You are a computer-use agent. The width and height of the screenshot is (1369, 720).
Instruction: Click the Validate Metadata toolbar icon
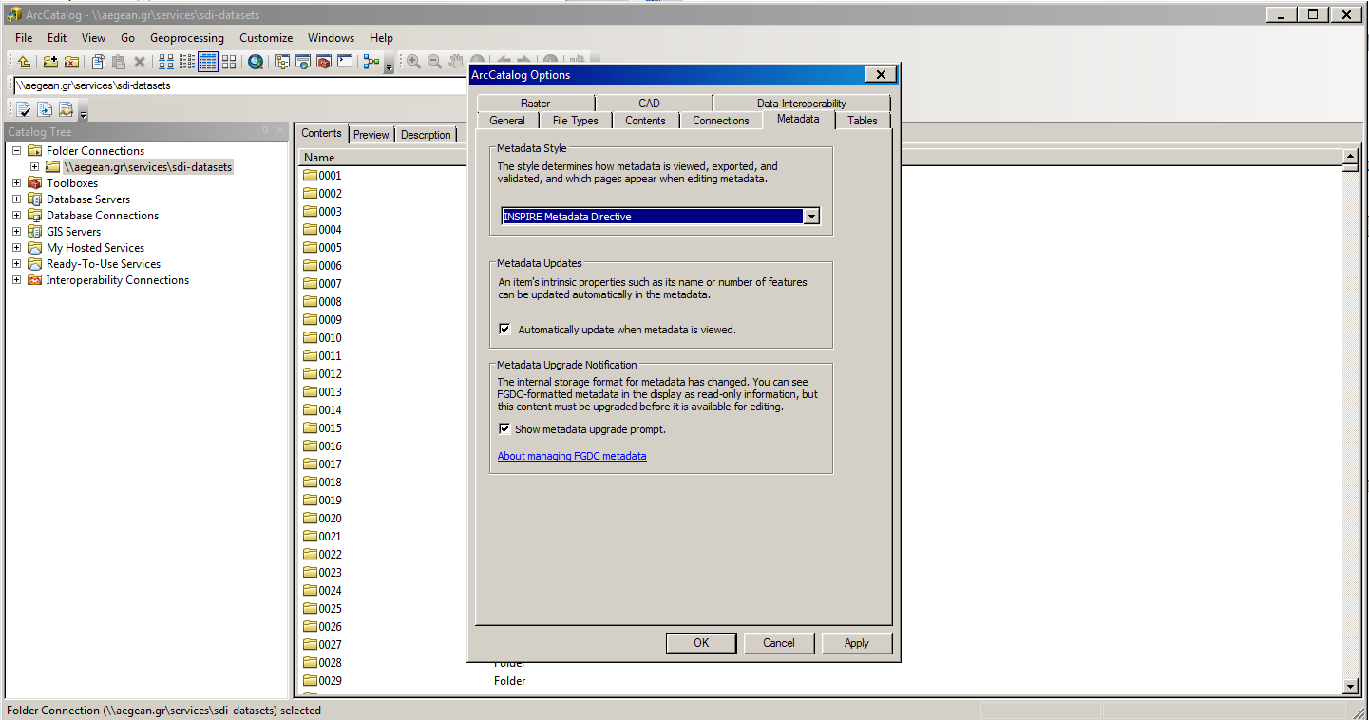pos(24,109)
